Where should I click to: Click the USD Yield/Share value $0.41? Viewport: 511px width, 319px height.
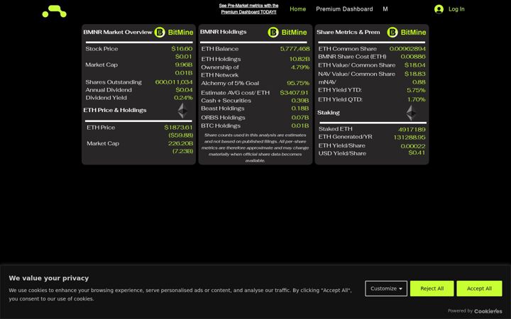pos(417,152)
